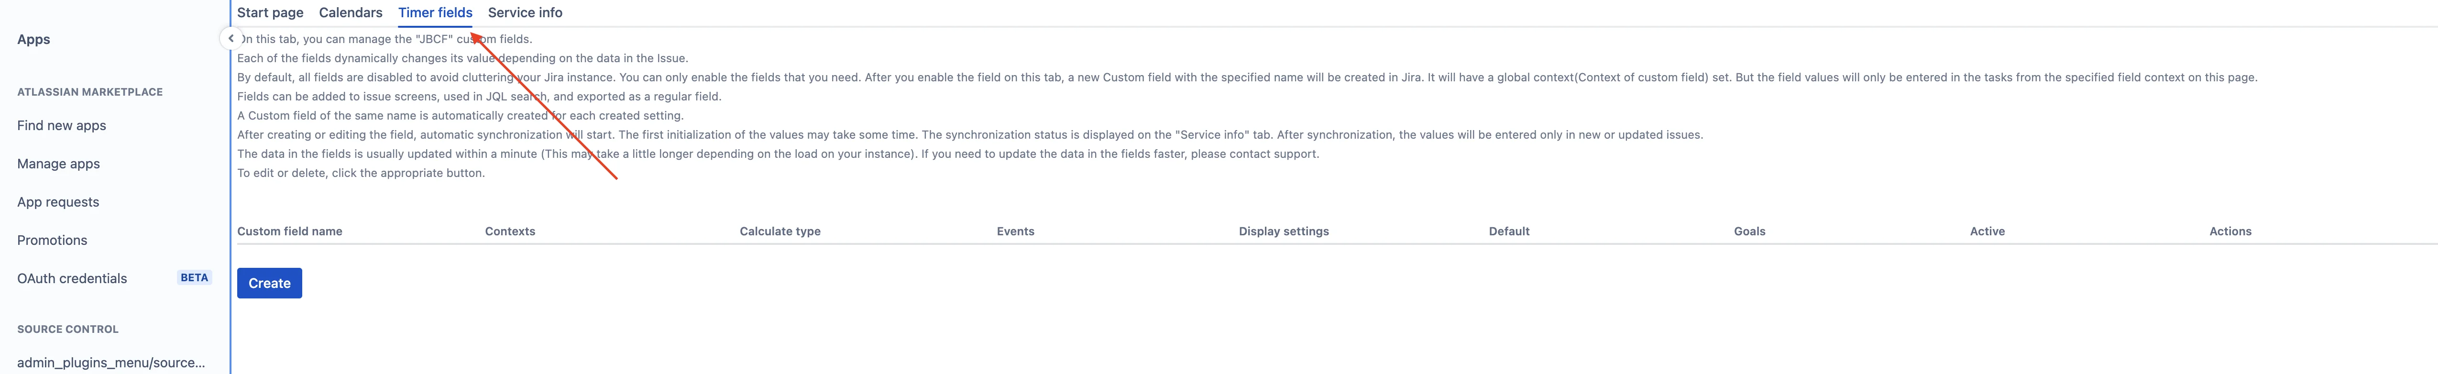Click the Goals column header
This screenshot has height=374, width=2438.
pyautogui.click(x=1749, y=231)
